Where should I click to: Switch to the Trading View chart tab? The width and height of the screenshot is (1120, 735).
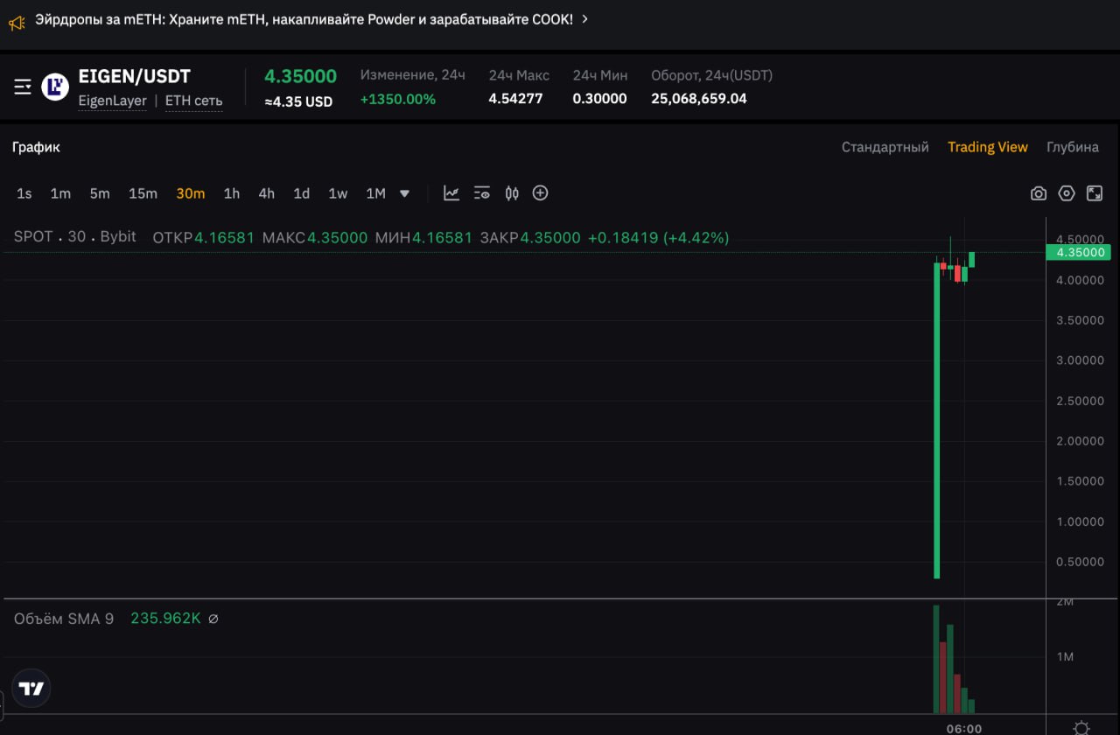[988, 147]
